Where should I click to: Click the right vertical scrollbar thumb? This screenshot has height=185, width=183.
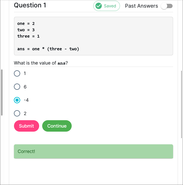(181, 104)
